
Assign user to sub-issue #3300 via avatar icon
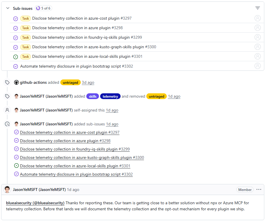[x=258, y=47]
